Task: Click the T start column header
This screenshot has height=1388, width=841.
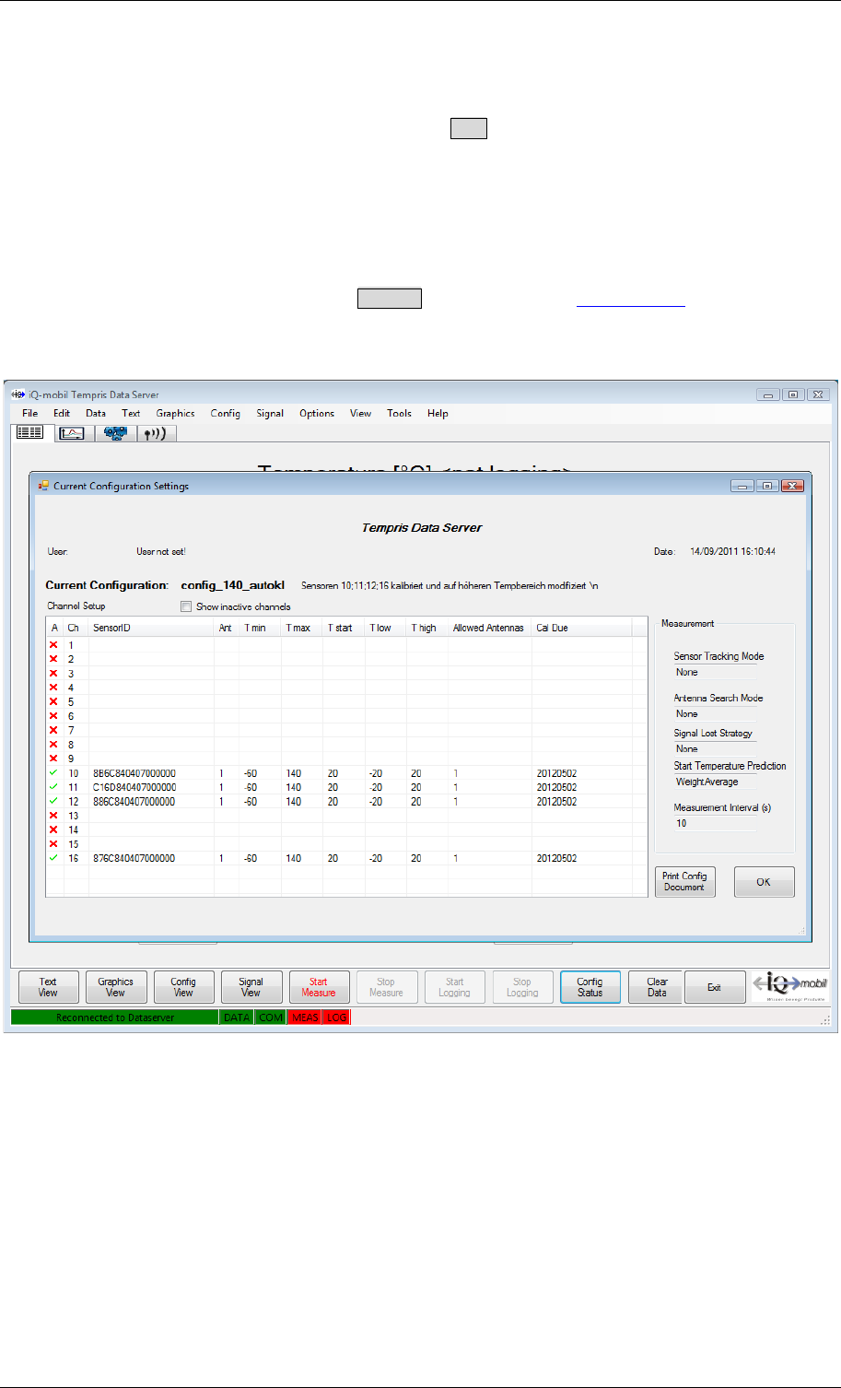Action: click(345, 628)
